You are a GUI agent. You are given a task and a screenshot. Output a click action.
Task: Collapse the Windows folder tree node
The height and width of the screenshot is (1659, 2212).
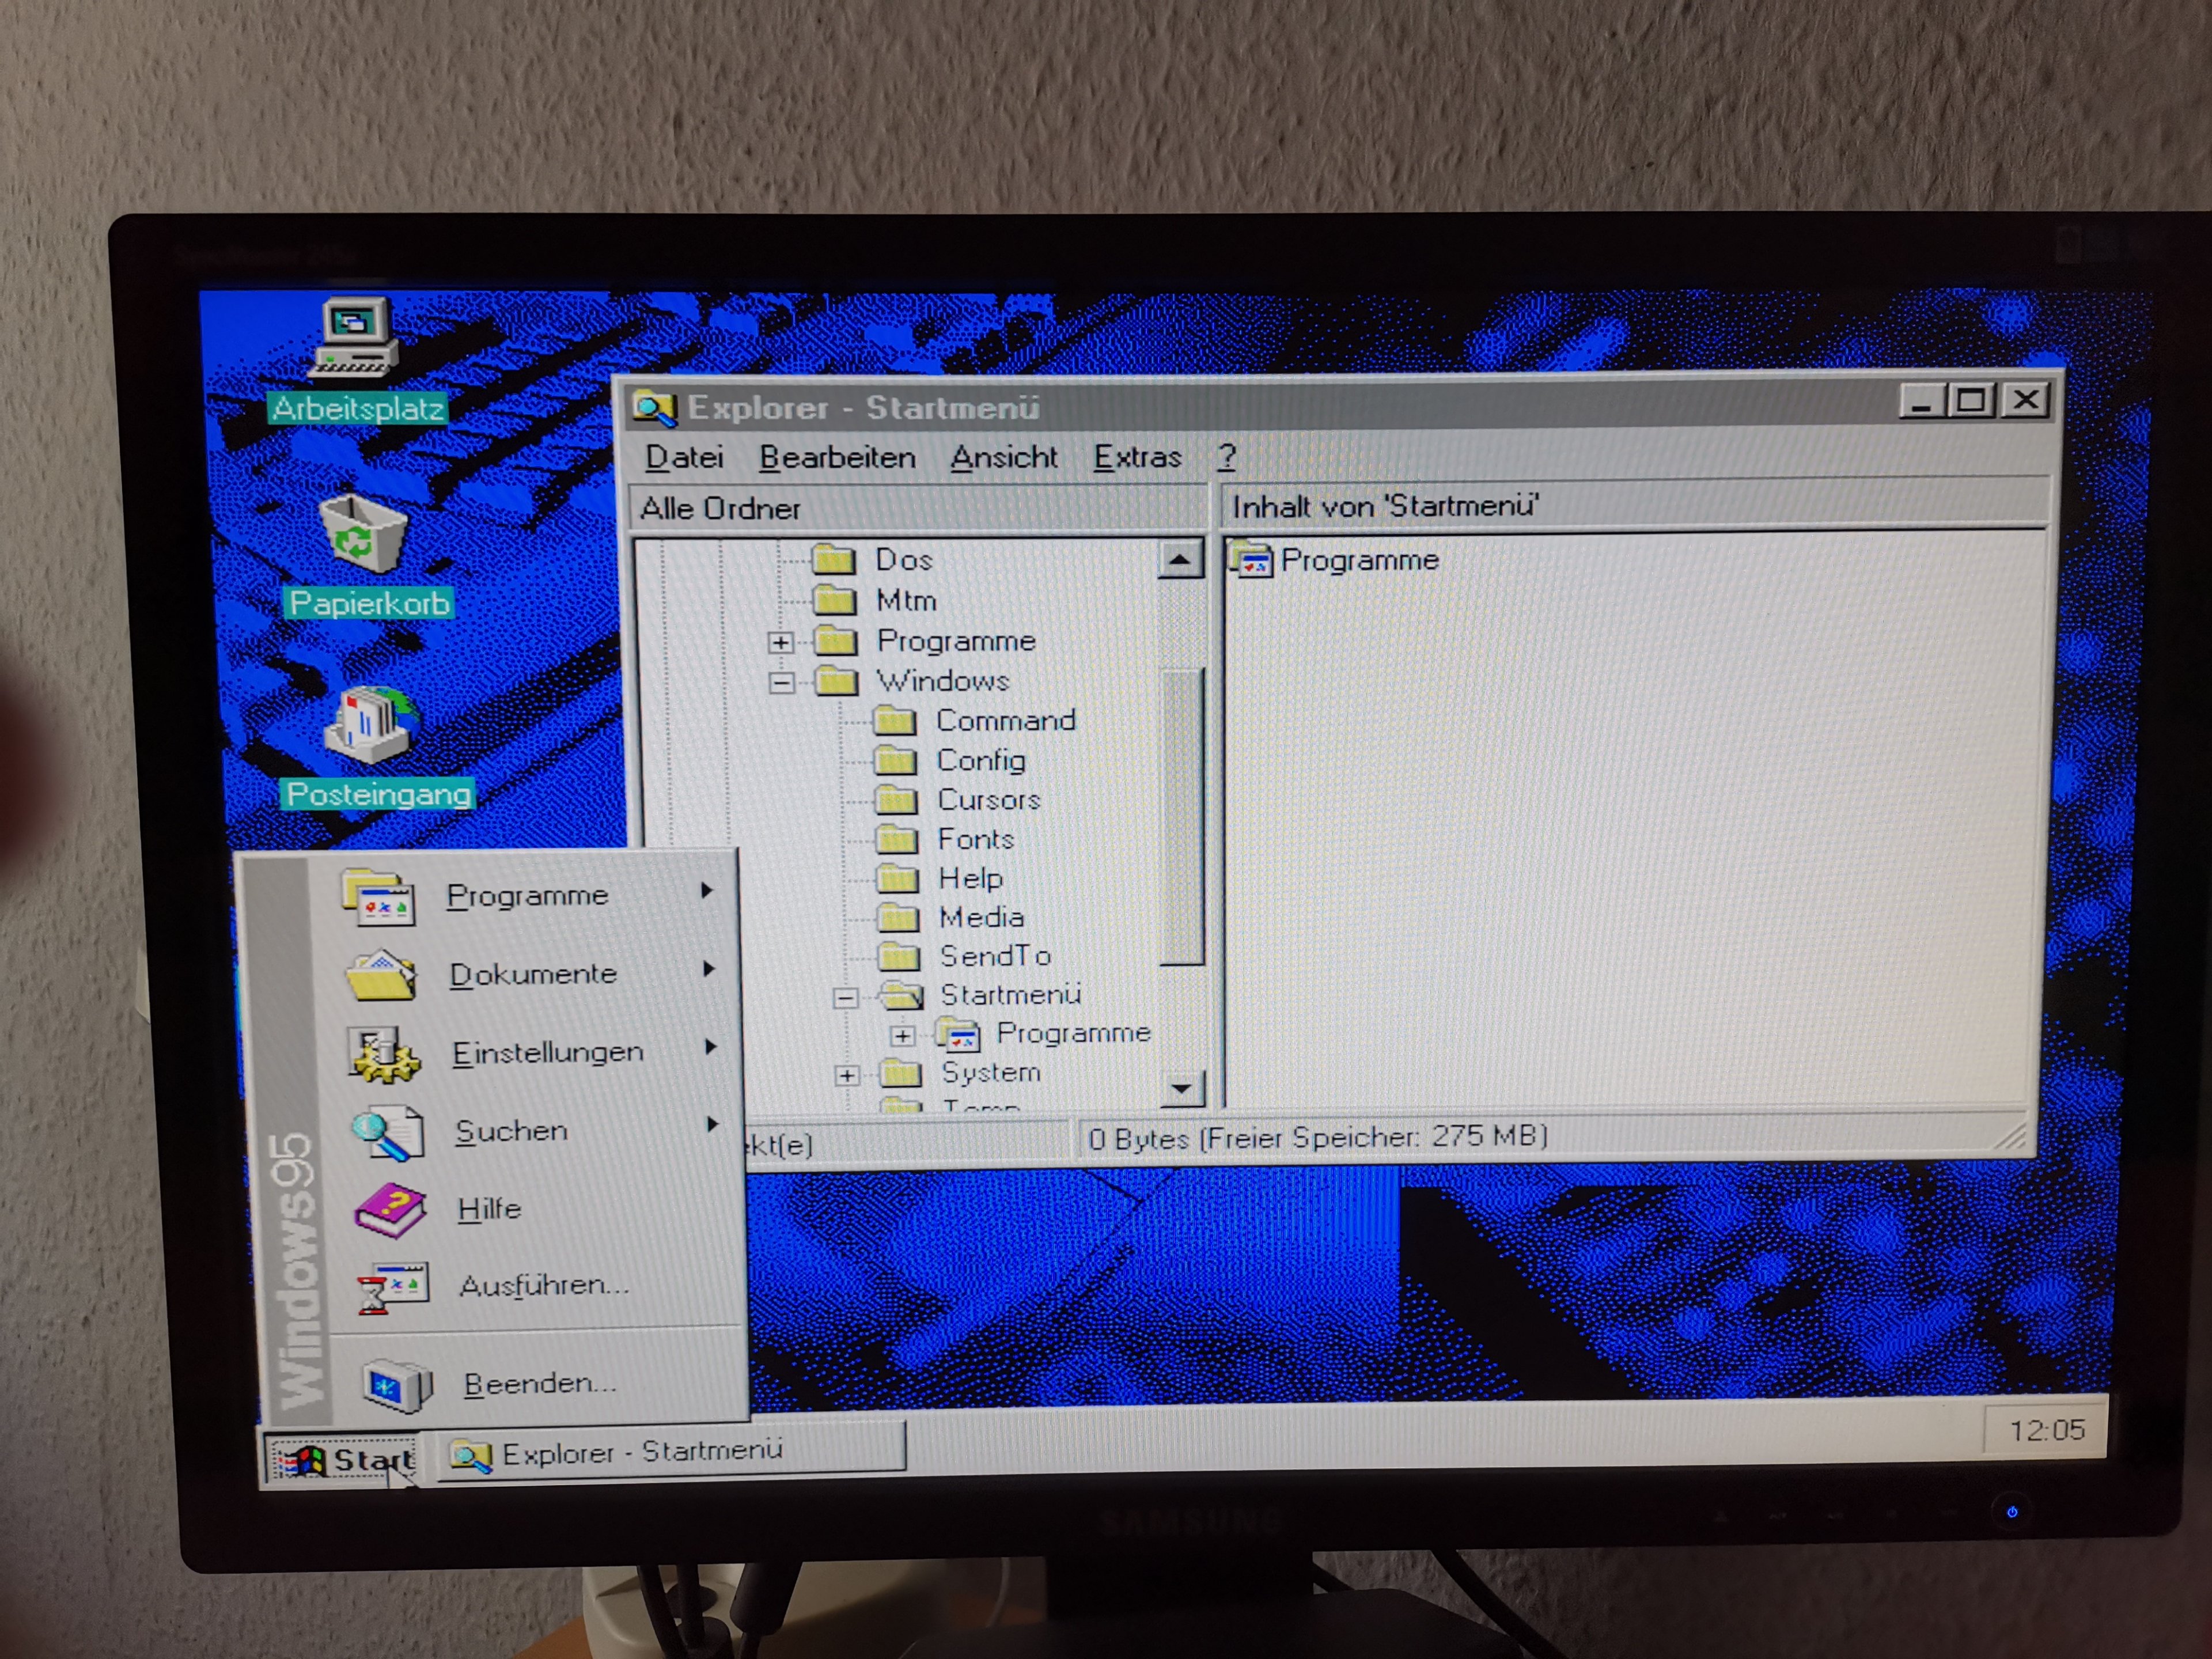(782, 683)
